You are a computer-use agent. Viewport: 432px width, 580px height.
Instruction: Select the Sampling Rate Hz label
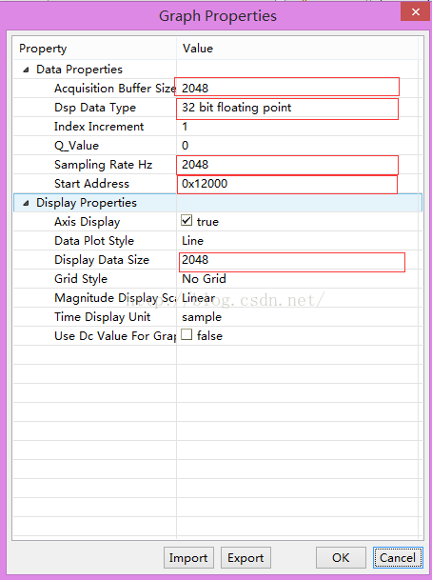(103, 165)
